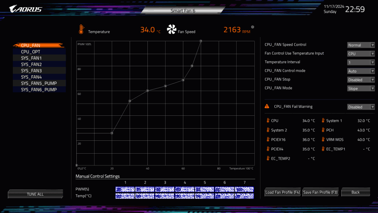
Task: Click the PWM(%) field for point 4
Action: (x=185, y=190)
